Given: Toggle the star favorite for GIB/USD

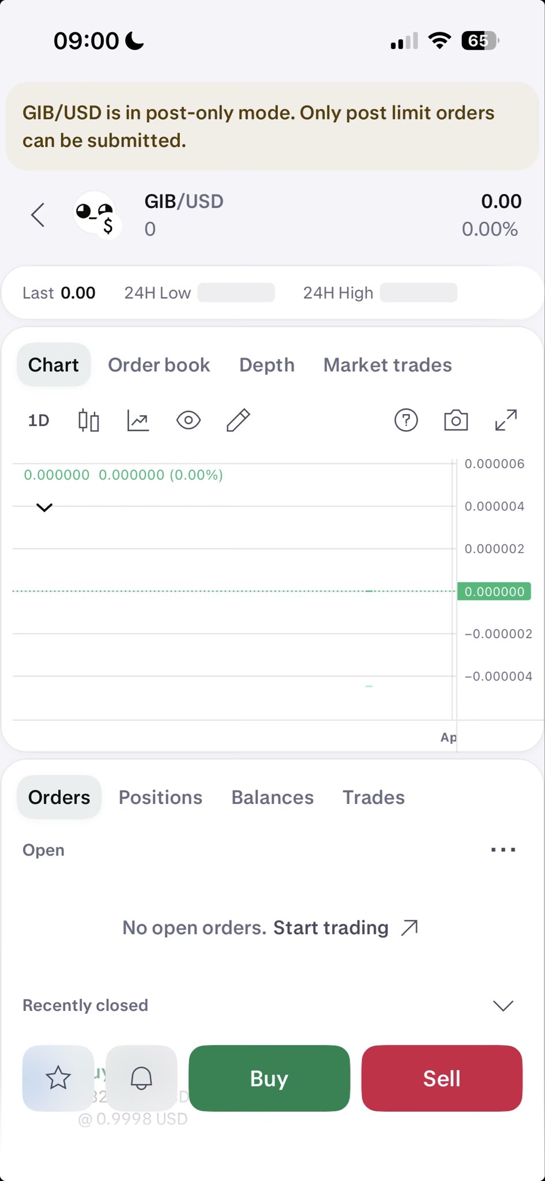Looking at the screenshot, I should (58, 1078).
